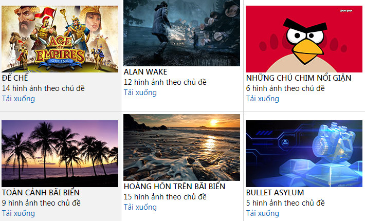Select the ĐẾ CHẾ theme title
This screenshot has width=365, height=221.
(x=15, y=78)
